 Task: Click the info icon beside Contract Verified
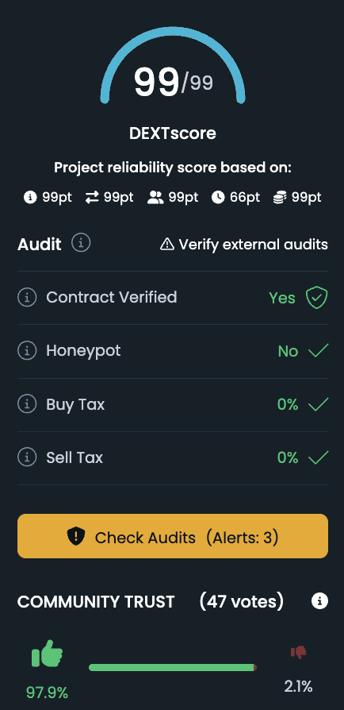click(27, 298)
